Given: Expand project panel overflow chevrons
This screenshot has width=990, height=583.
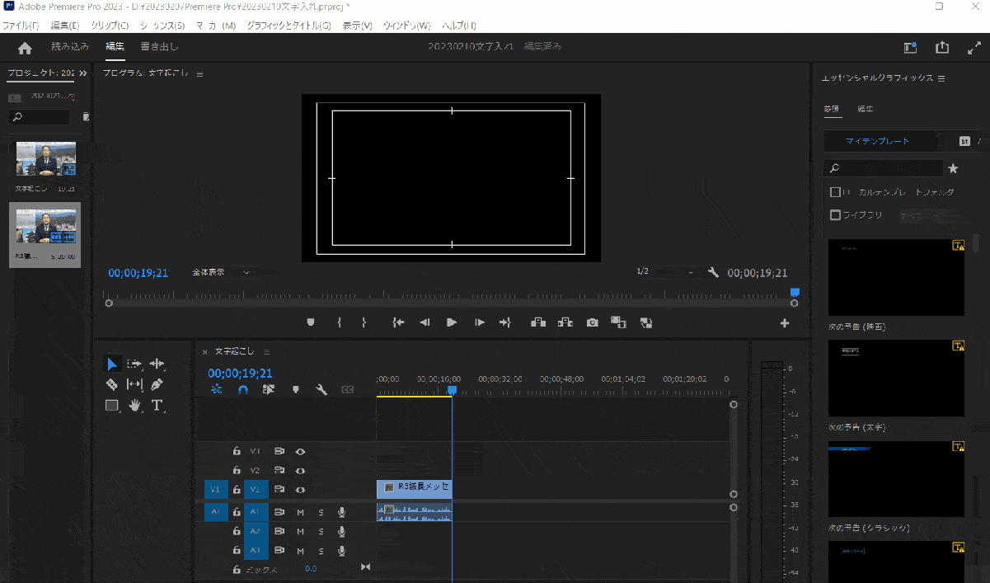Looking at the screenshot, I should point(82,73).
